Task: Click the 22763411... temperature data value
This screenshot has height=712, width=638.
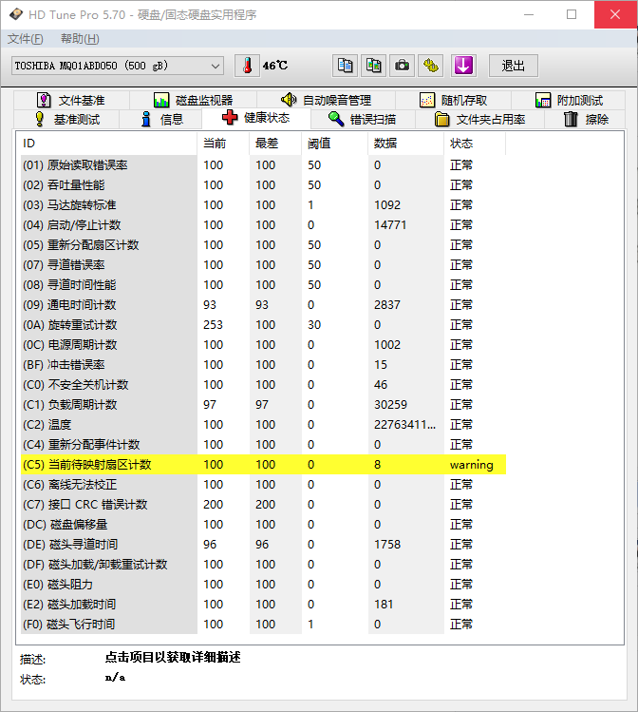Action: tap(404, 425)
